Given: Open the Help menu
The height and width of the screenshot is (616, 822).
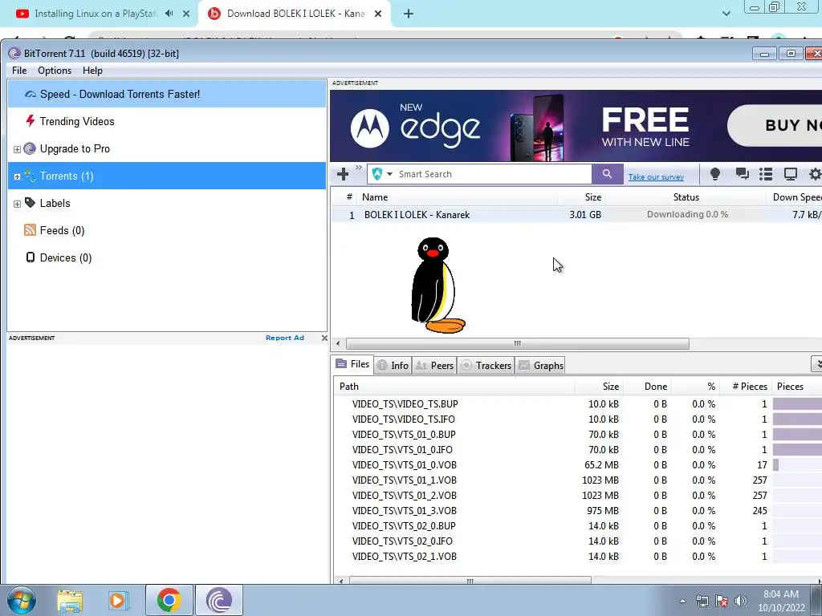Looking at the screenshot, I should tap(92, 71).
